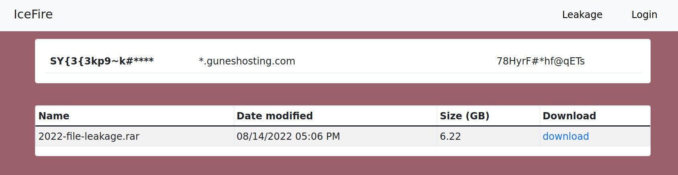Open the Login page
Image resolution: width=678 pixels, height=175 pixels.
(644, 15)
